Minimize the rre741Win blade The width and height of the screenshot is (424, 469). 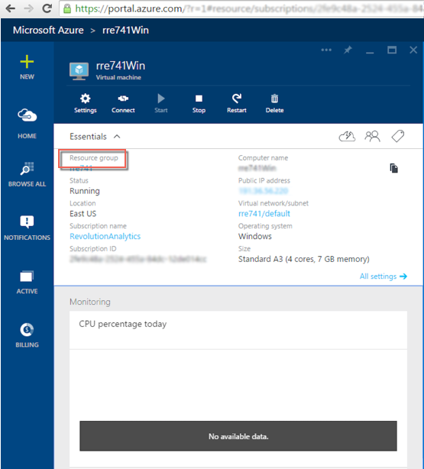coord(370,51)
